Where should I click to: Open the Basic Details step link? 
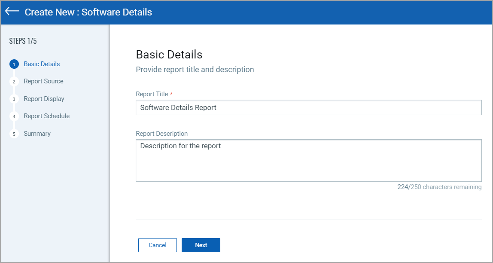click(x=42, y=64)
